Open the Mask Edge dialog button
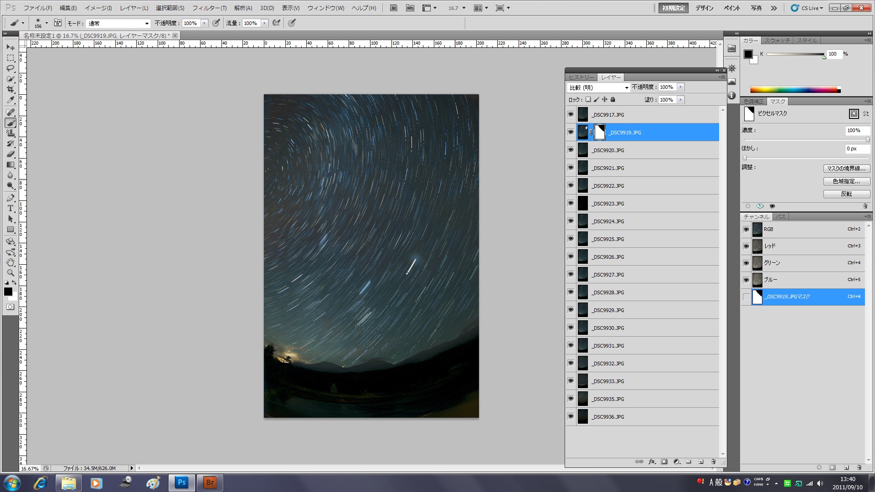The width and height of the screenshot is (875, 492). click(846, 169)
